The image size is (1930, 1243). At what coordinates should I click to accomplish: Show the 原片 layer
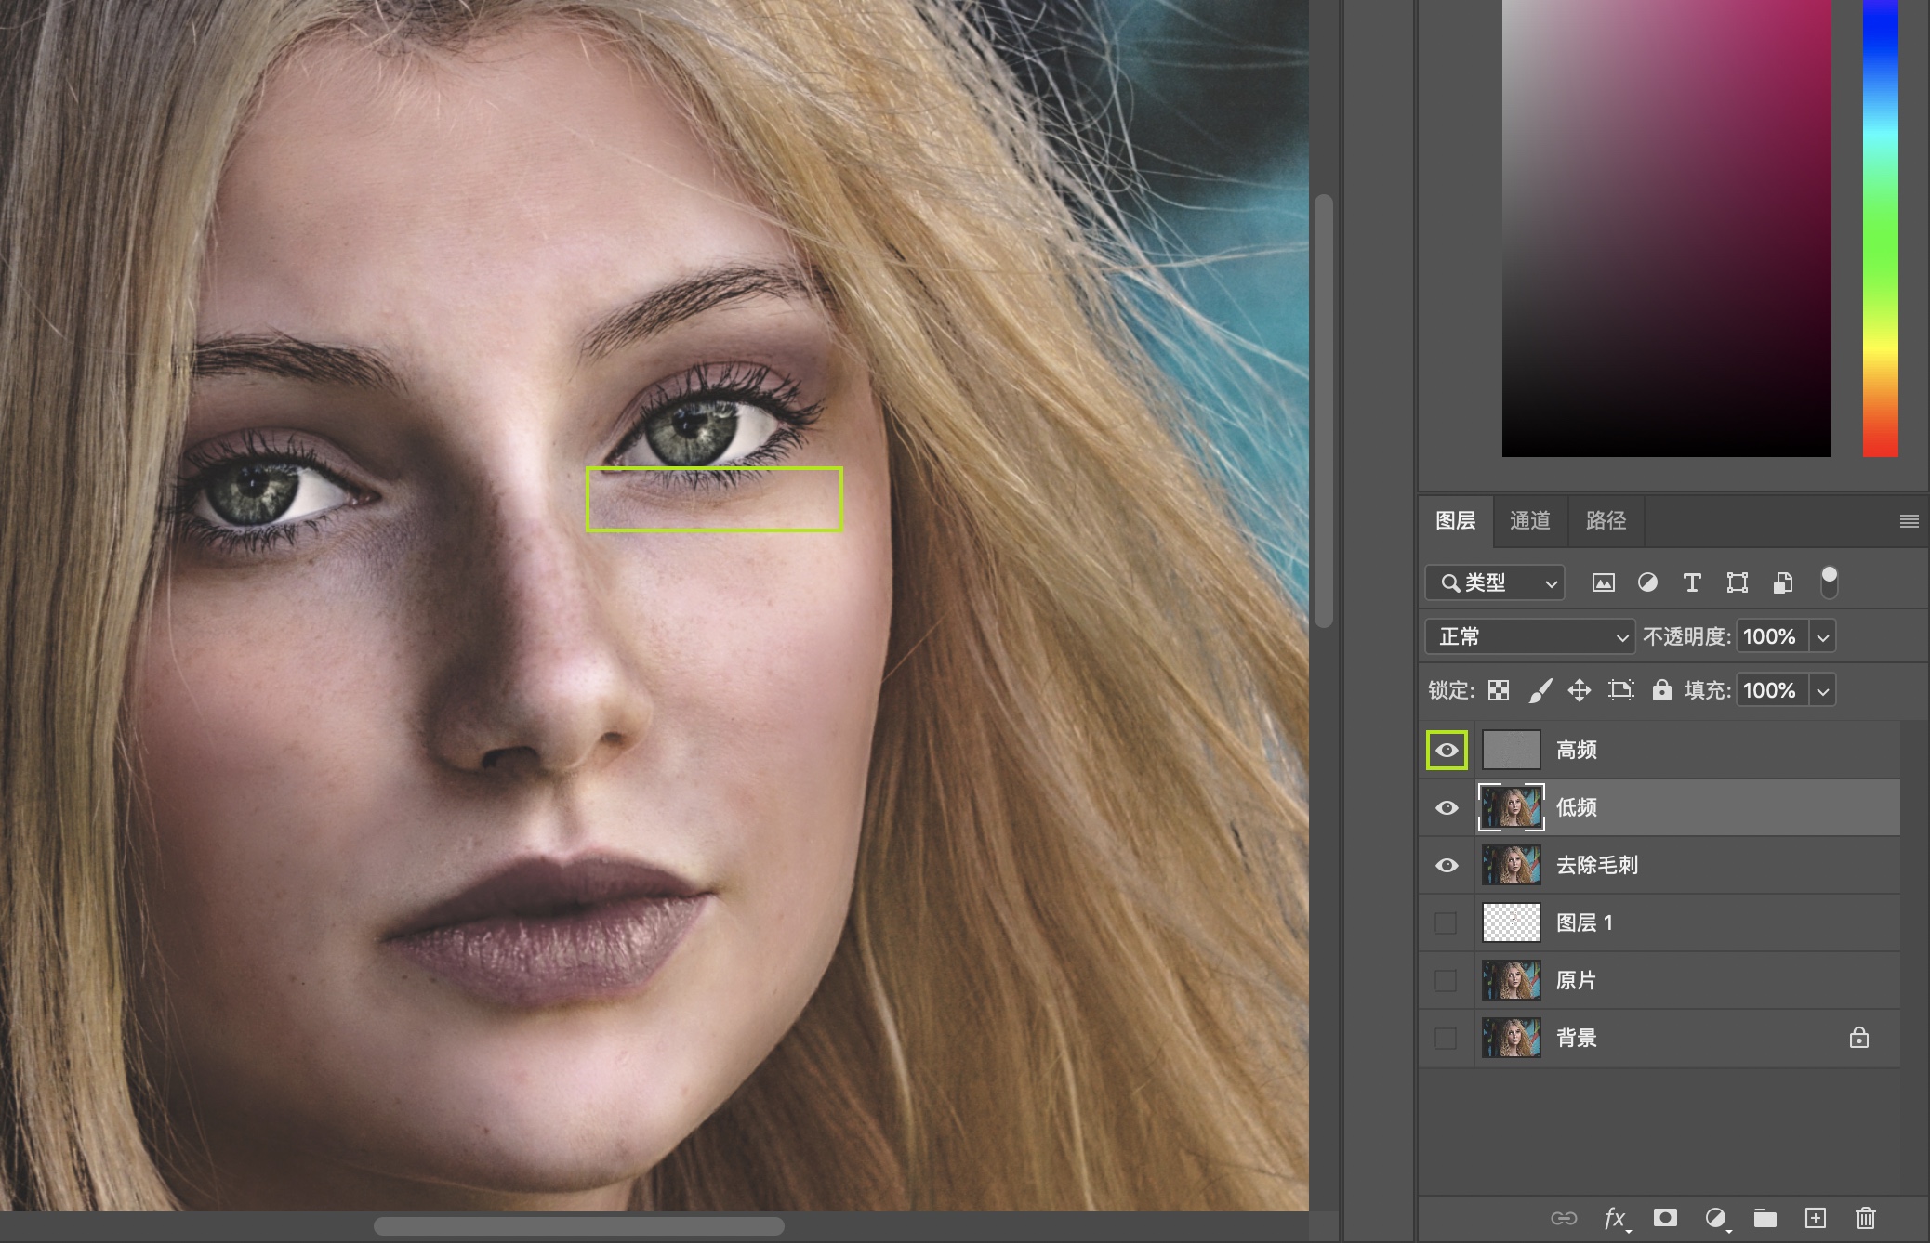[x=1446, y=980]
